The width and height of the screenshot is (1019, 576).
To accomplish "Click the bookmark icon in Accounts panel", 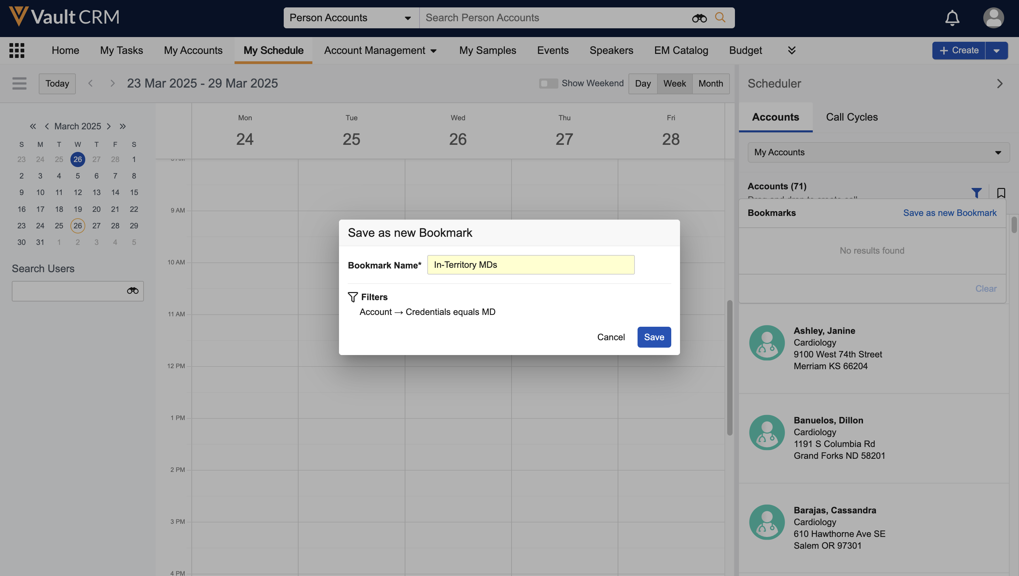I will [x=1001, y=193].
